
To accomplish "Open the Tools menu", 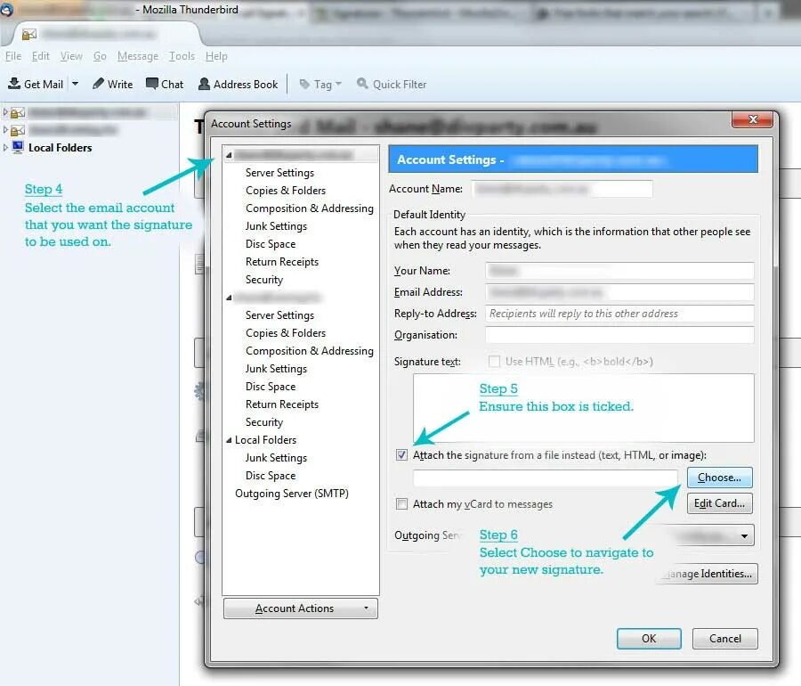I will click(x=182, y=56).
